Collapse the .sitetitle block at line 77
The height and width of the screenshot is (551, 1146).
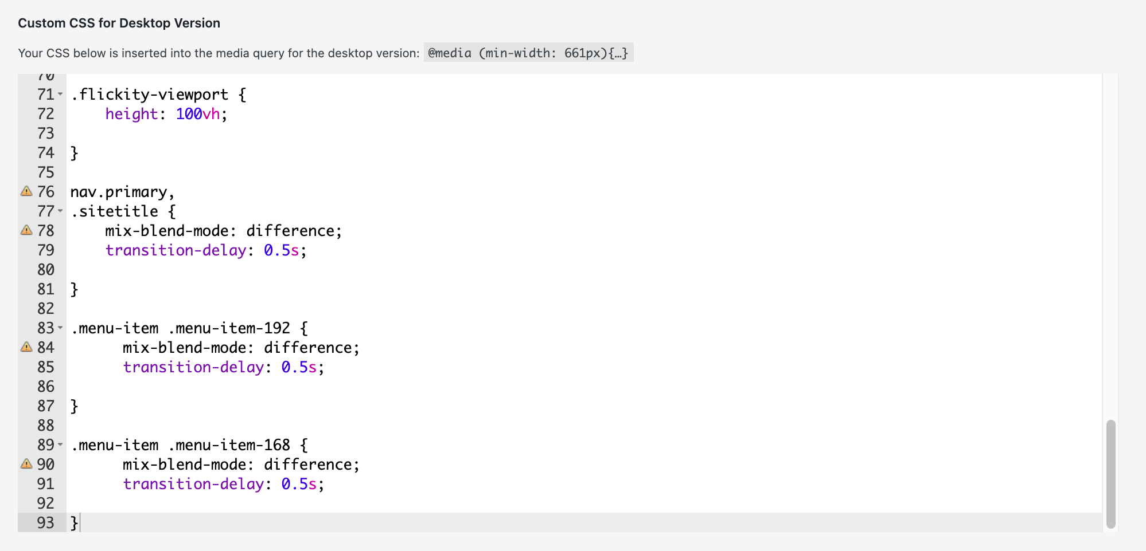pos(61,211)
